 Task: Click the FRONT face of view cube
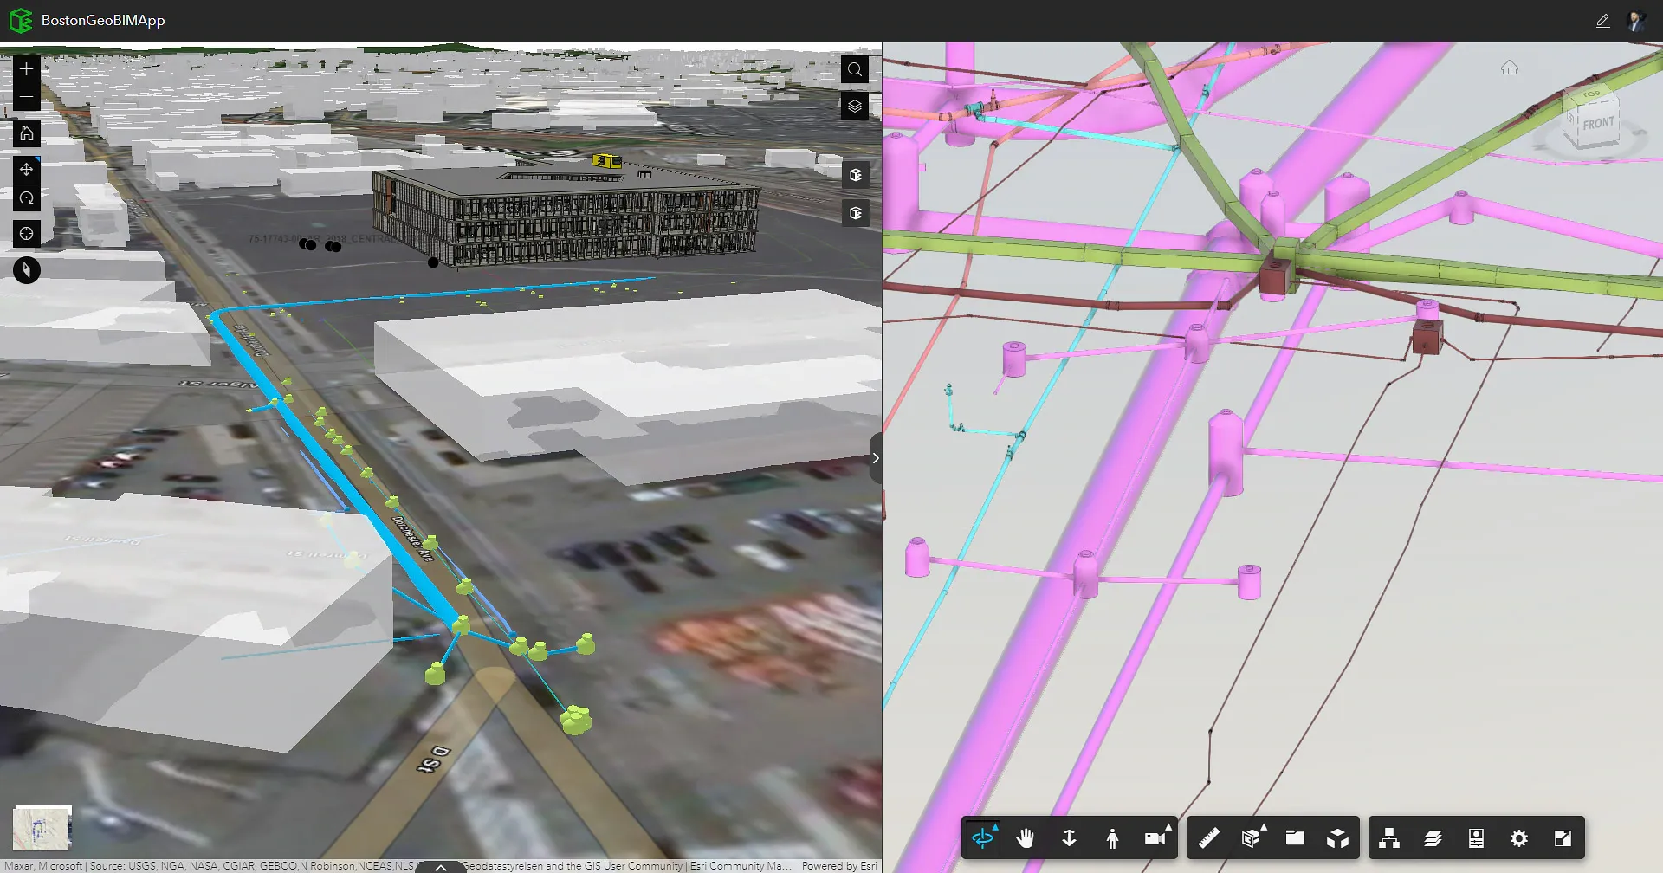(x=1598, y=124)
